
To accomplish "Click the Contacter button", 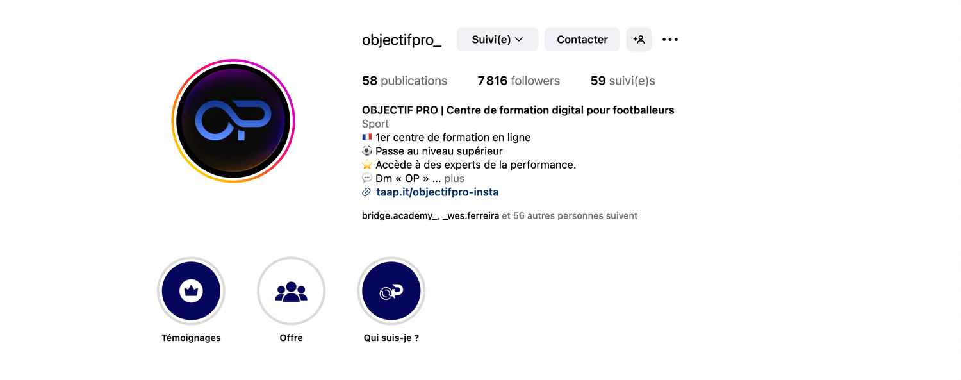I will [582, 40].
